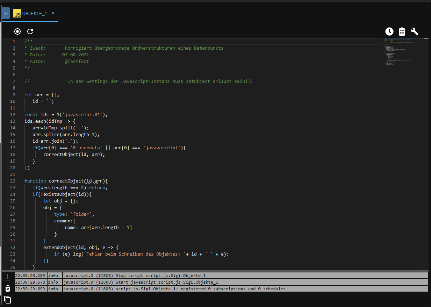The image size is (431, 307).
Task: Click the 'let arr = [],' line
Action: pyautogui.click(x=42, y=94)
